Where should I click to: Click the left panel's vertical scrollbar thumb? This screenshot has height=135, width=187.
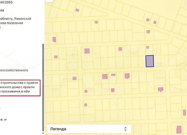click(43, 88)
